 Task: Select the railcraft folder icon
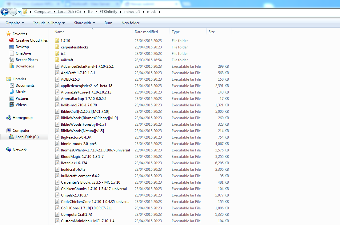(57, 60)
